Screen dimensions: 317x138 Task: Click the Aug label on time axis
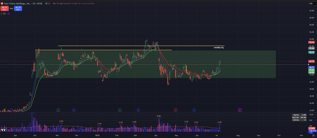pos(238,135)
